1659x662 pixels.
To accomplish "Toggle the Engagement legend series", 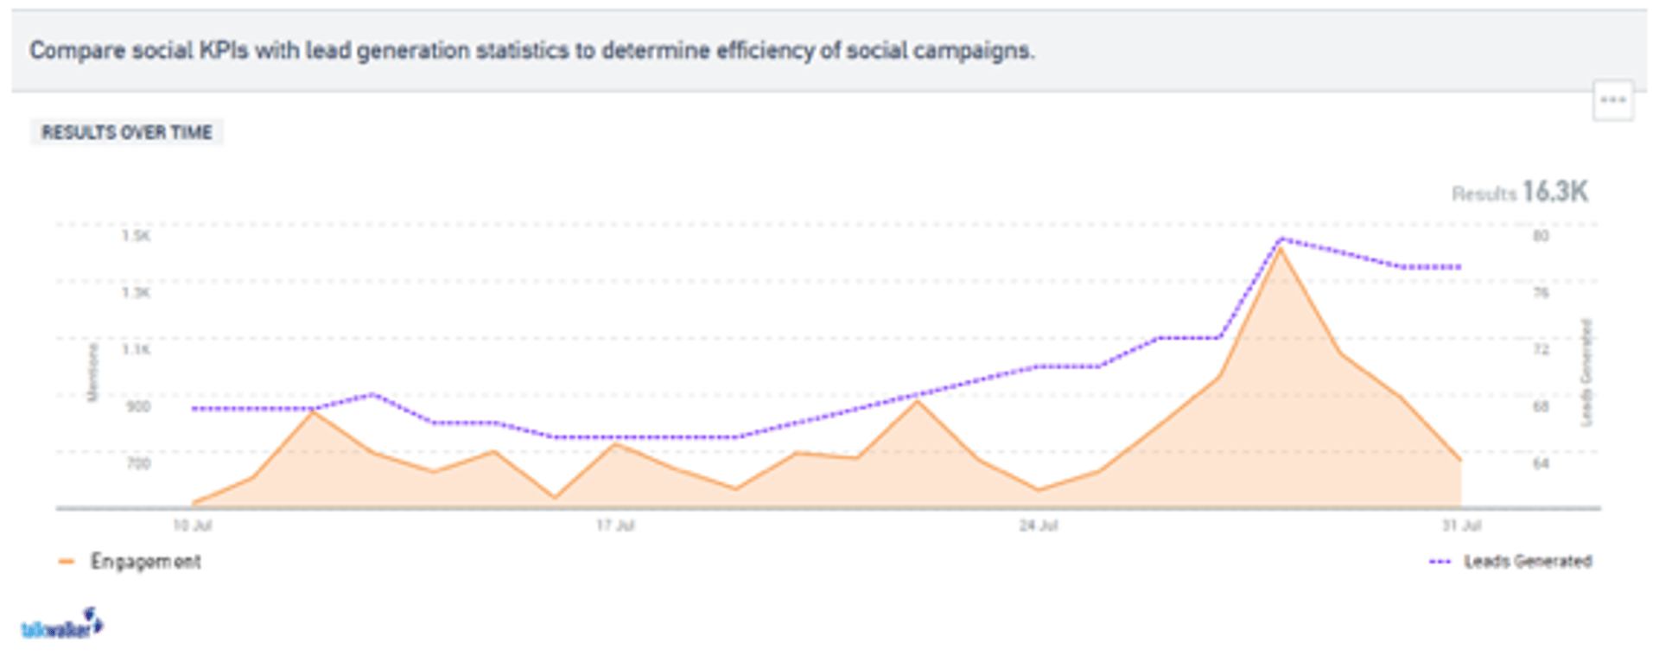I will pyautogui.click(x=145, y=562).
